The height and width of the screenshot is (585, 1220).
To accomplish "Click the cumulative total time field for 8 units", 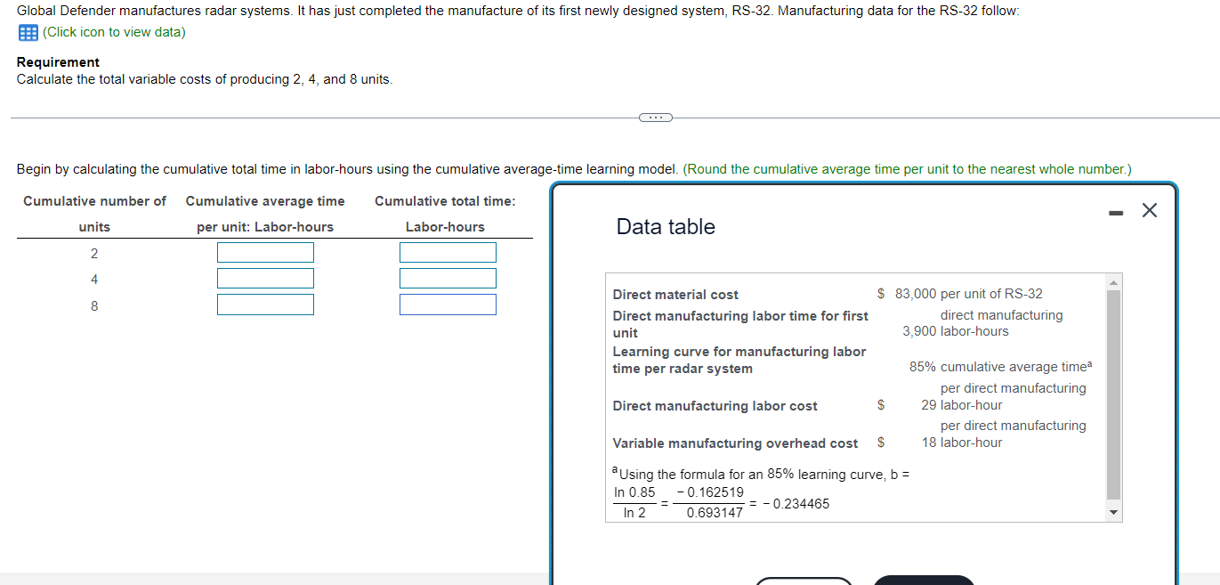I will [x=448, y=305].
